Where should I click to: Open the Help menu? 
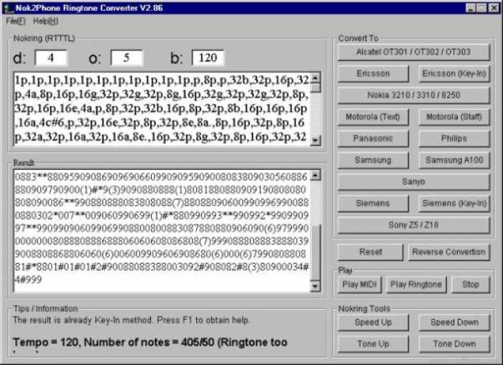coord(45,21)
